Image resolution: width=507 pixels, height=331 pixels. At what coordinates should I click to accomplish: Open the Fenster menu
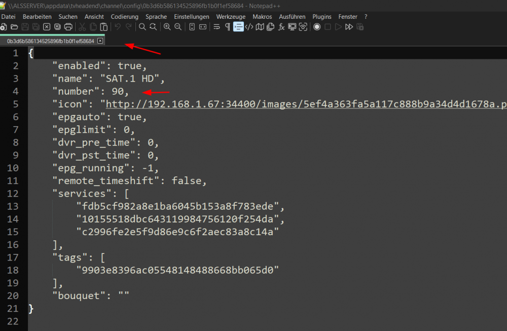click(348, 17)
